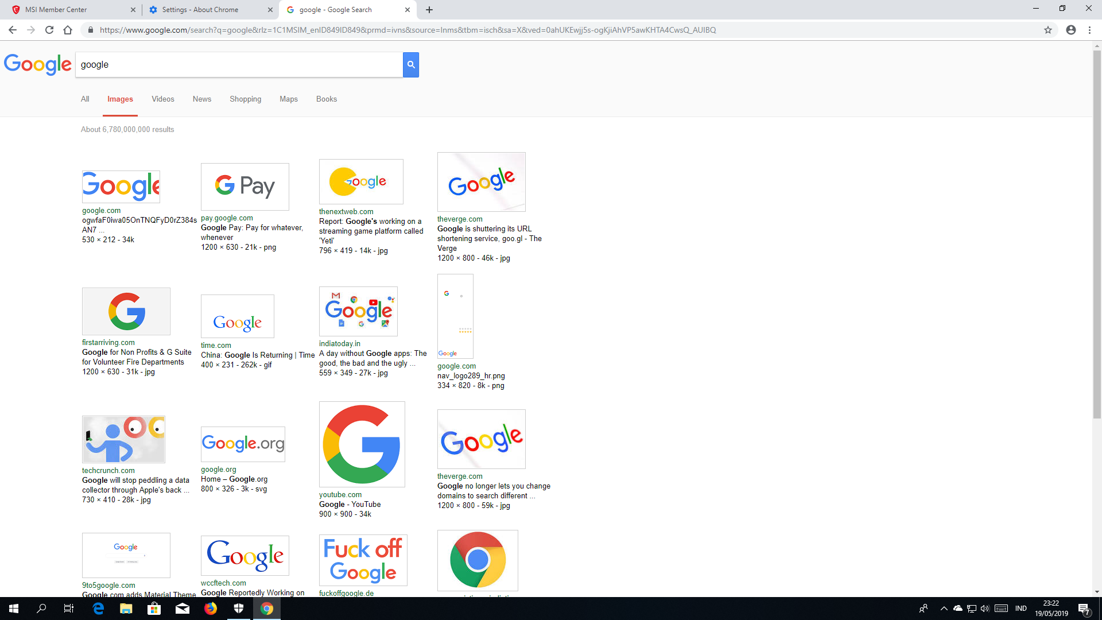Open the techcrunch.com illustration thumbnail

(x=123, y=439)
